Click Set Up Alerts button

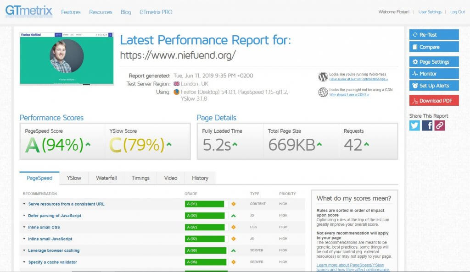434,86
